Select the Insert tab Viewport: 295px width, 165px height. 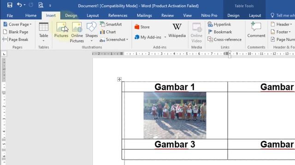click(x=51, y=16)
